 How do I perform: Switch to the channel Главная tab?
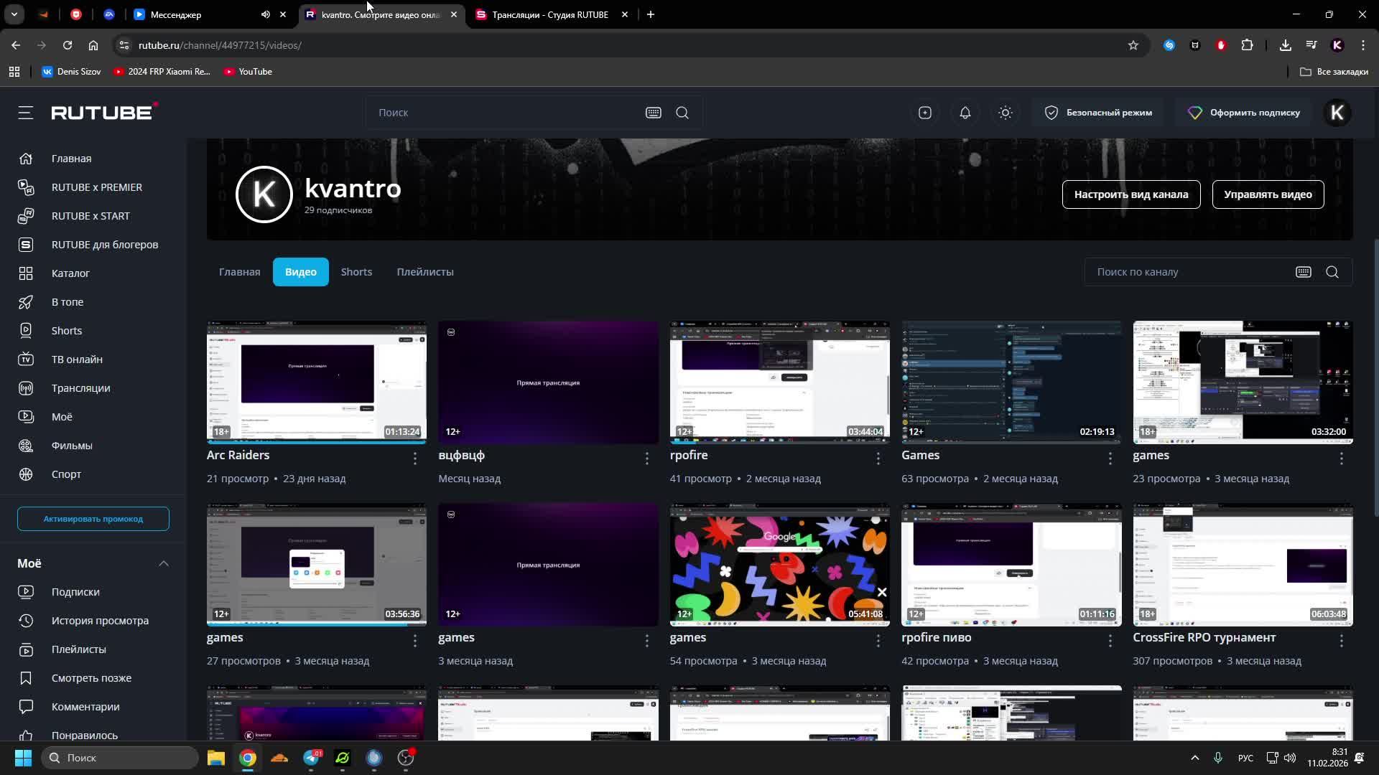click(240, 272)
